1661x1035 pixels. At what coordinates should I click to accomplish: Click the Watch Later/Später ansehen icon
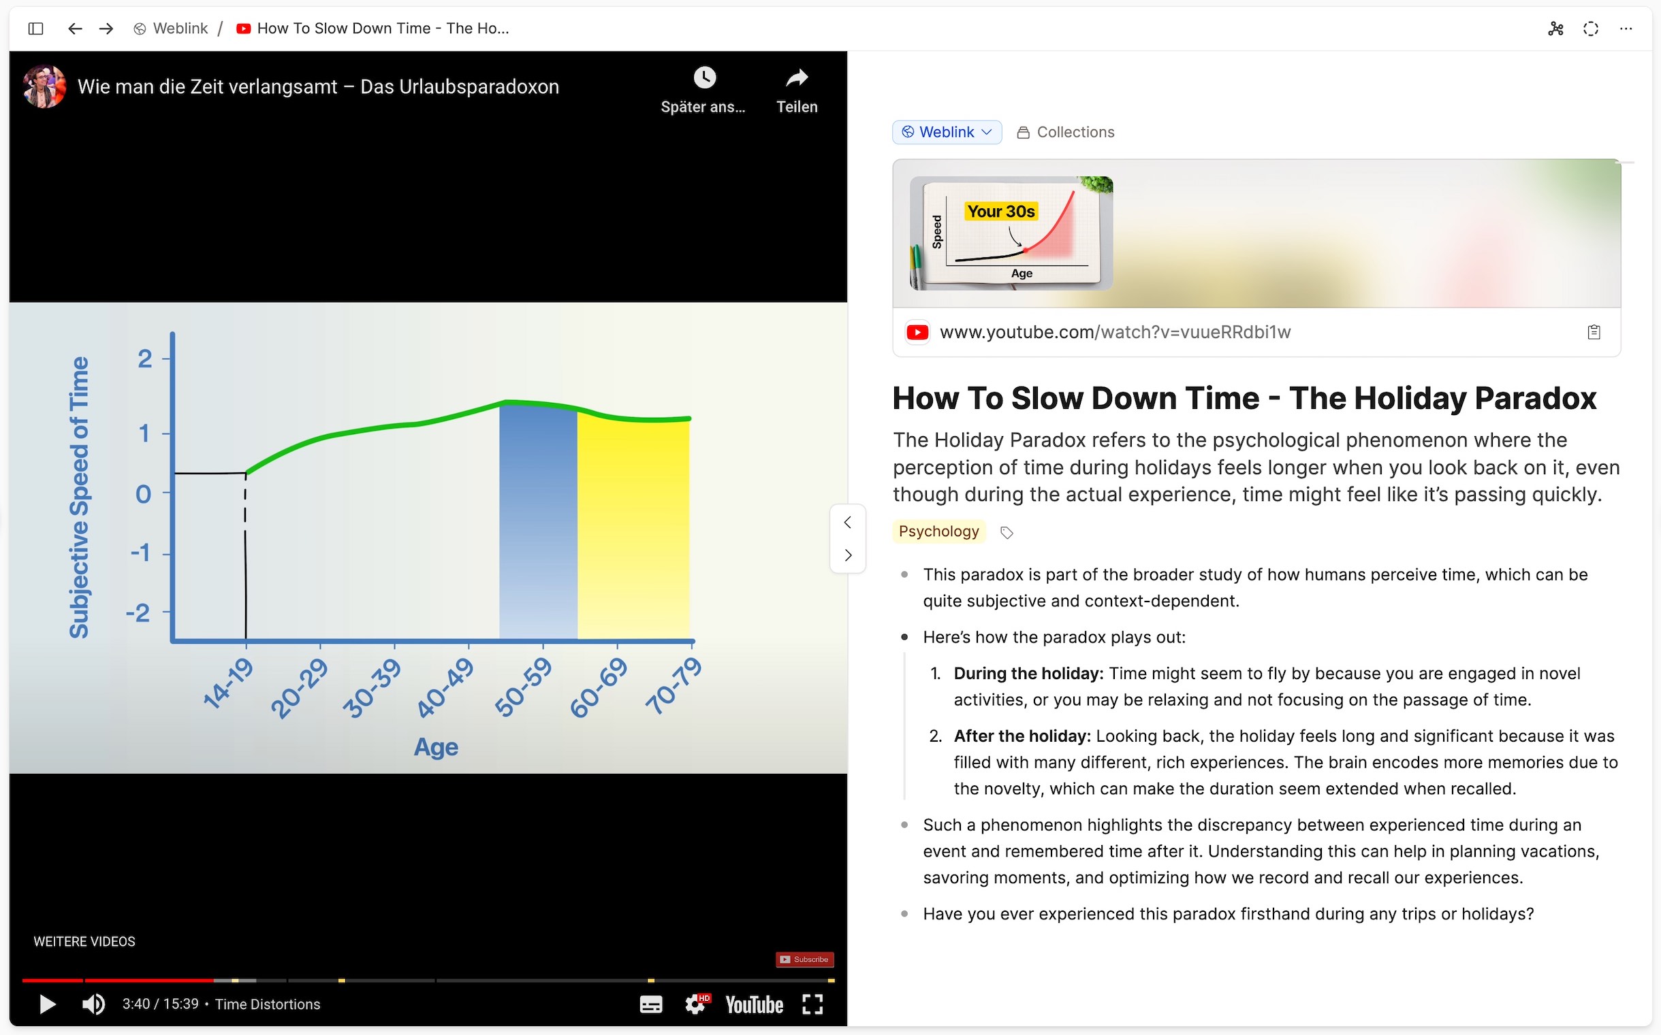click(x=704, y=78)
